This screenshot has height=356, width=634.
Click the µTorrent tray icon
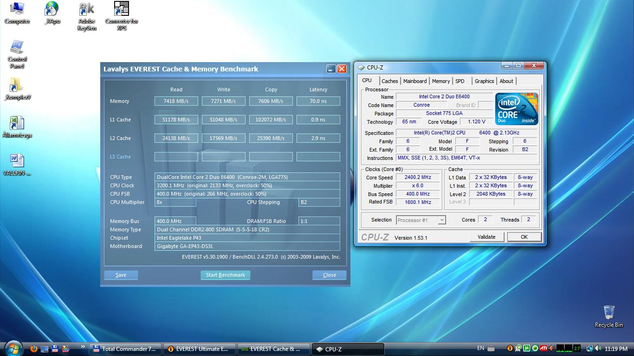coord(527,348)
